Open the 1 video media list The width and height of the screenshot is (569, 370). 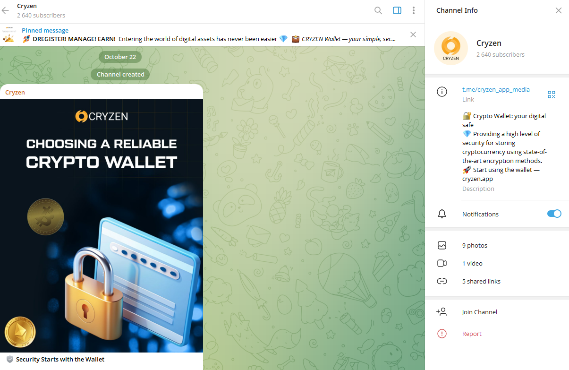472,263
